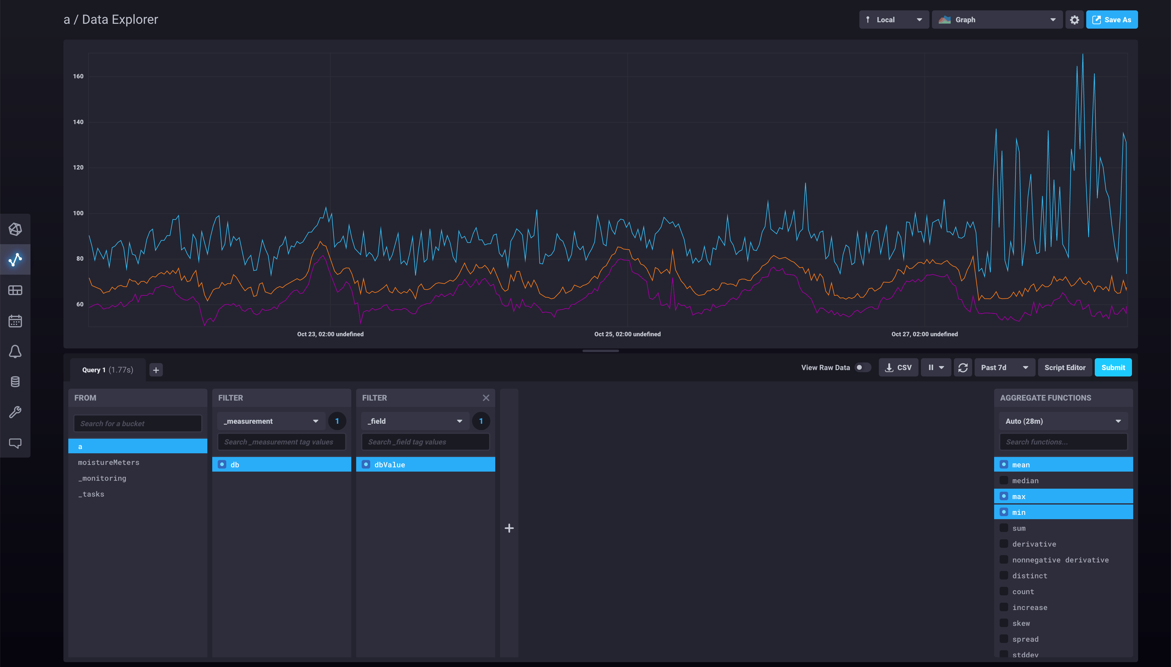Open the Load Data database icon
This screenshot has width=1171, height=667.
[x=15, y=382]
